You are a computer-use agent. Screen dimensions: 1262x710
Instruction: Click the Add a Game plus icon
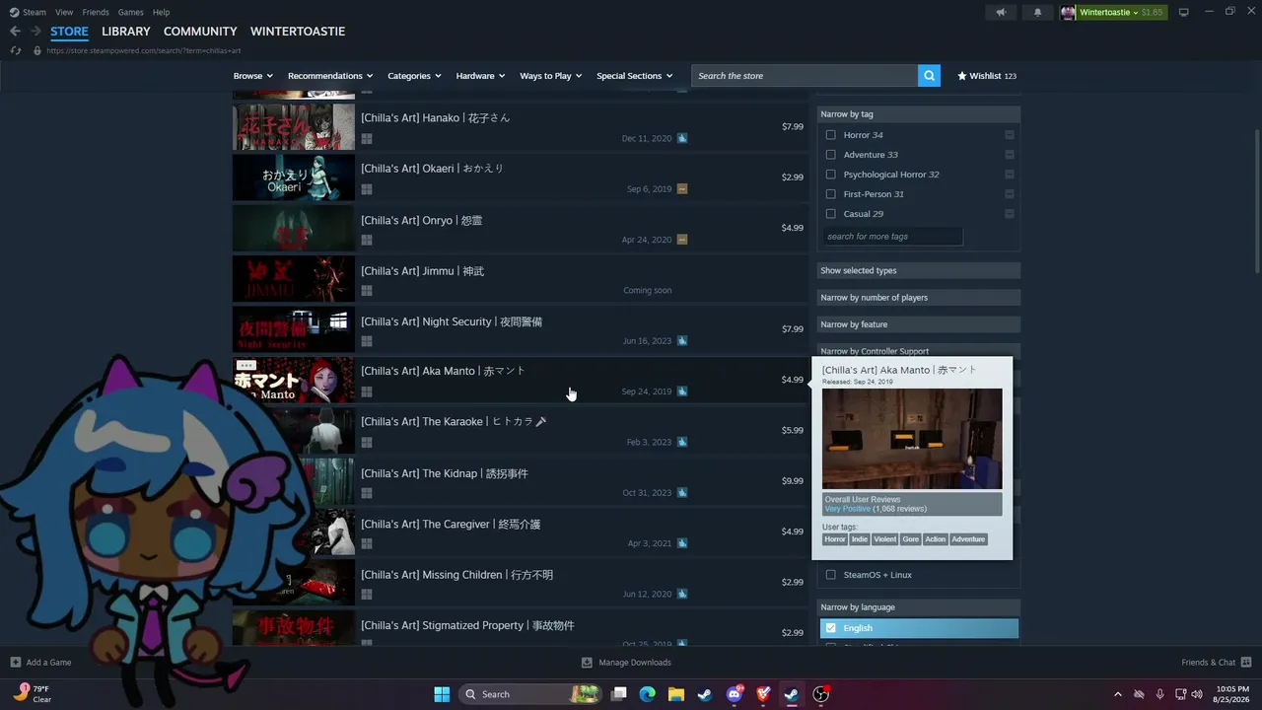(15, 663)
